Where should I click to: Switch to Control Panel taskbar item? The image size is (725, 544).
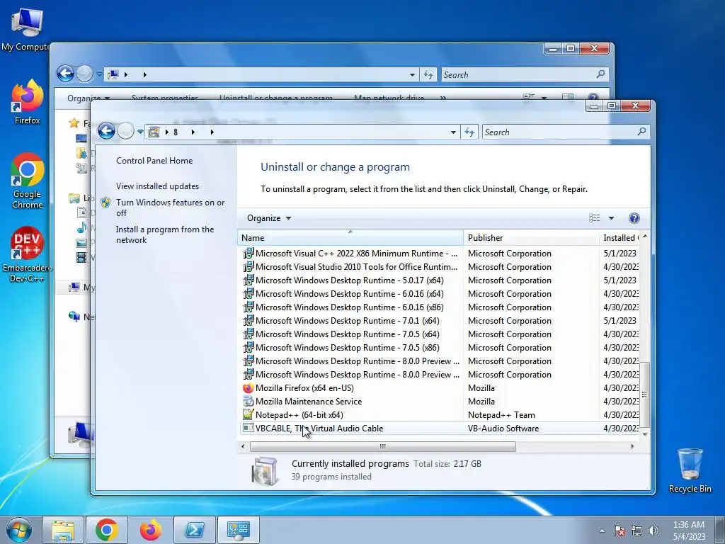(238, 530)
